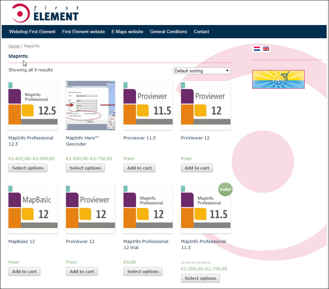Open the Proviewer 11.5 title link
This screenshot has height=289, width=329.
tap(139, 138)
